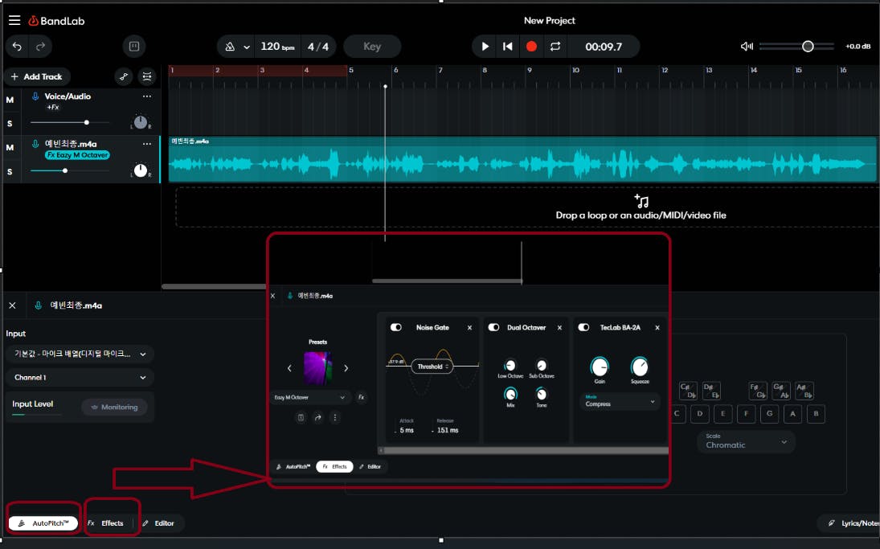Enable loop cycle playback
The height and width of the screenshot is (549, 880).
pos(555,47)
